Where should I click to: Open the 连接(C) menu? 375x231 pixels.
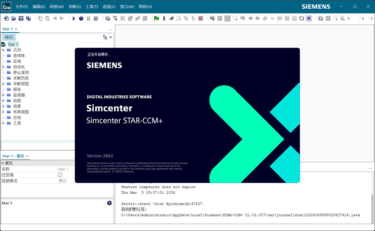[x=109, y=7]
